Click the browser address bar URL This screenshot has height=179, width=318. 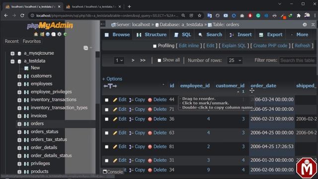point(107,15)
